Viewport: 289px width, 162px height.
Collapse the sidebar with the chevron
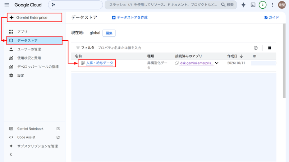point(11,154)
